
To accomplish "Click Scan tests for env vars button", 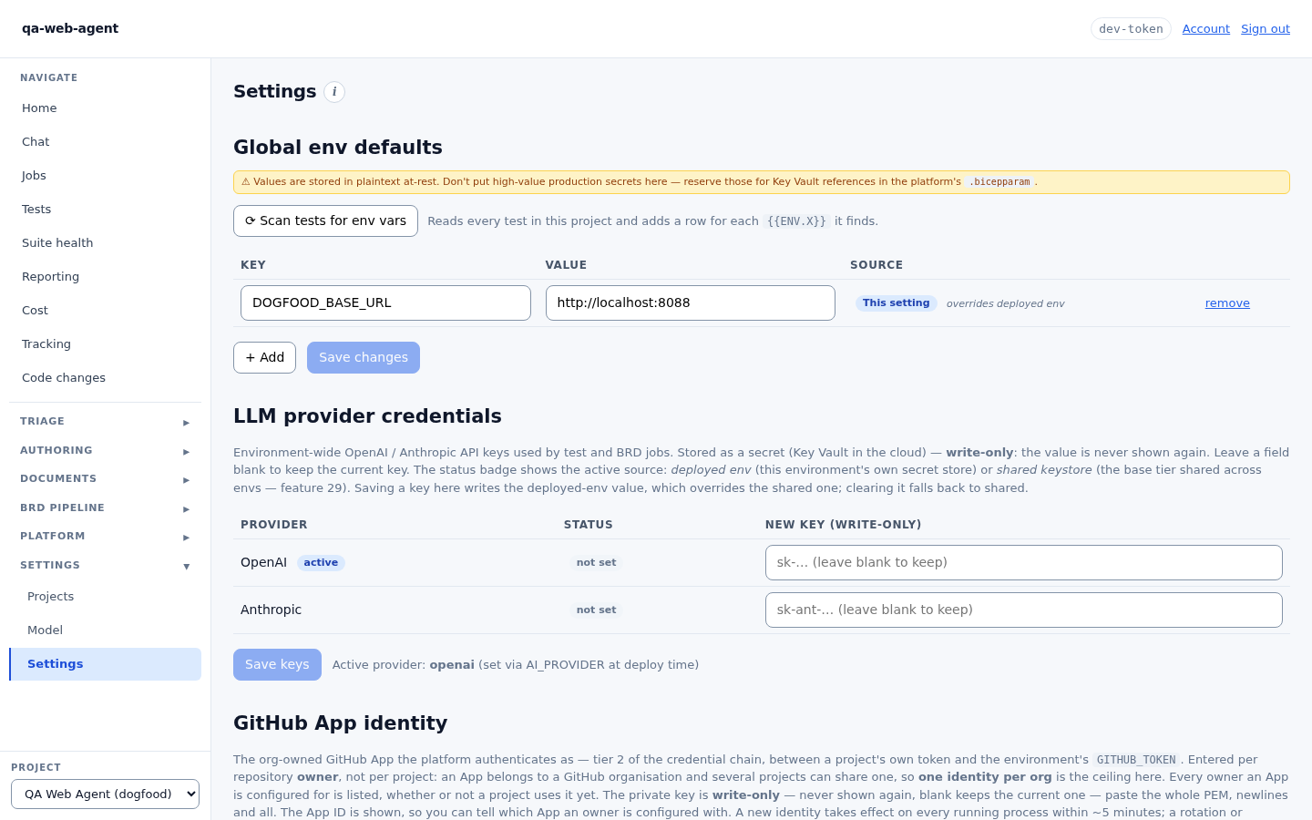I will (325, 221).
